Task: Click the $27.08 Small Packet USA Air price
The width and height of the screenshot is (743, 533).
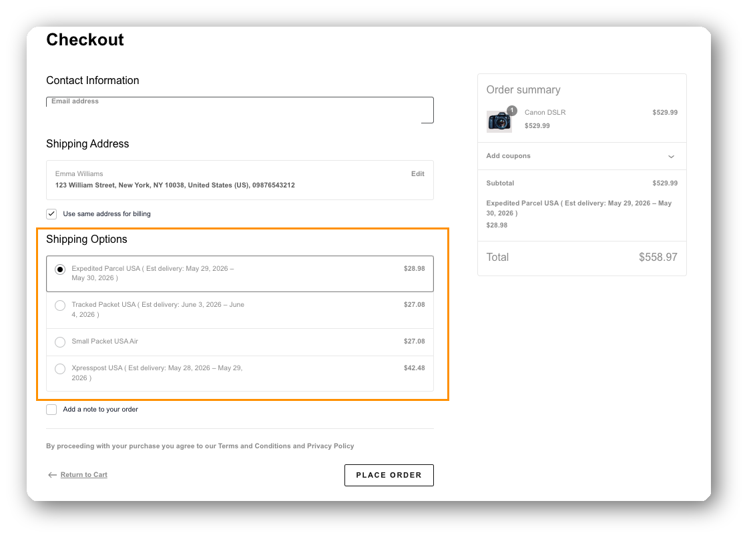Action: point(414,341)
